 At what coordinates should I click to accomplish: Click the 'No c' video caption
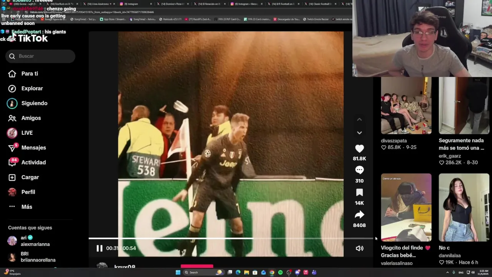444,248
